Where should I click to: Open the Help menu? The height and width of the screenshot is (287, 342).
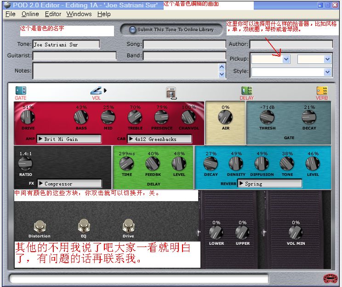(104, 14)
